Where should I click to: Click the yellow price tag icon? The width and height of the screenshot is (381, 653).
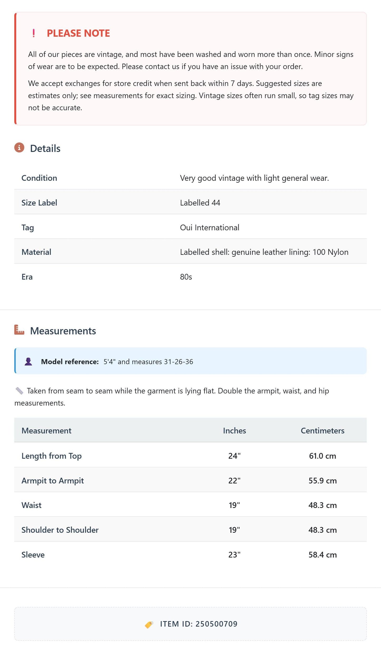coord(149,624)
